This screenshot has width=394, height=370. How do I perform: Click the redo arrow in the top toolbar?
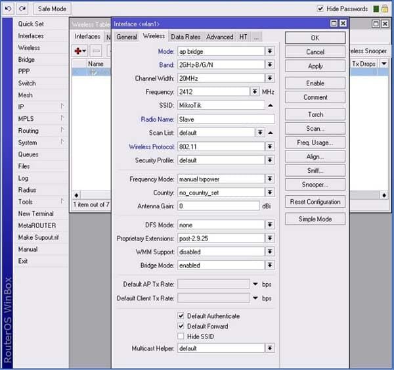point(22,9)
